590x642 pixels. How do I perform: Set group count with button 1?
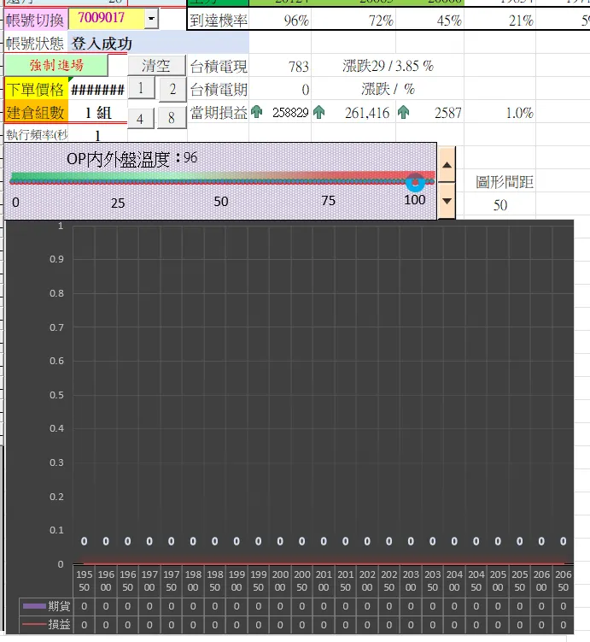pos(142,88)
